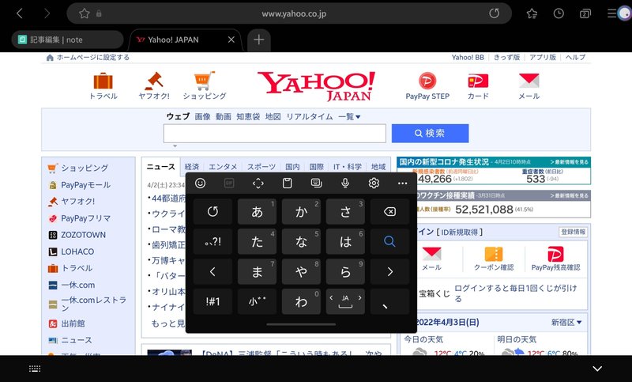Open LOHACO in the sidebar

77,252
